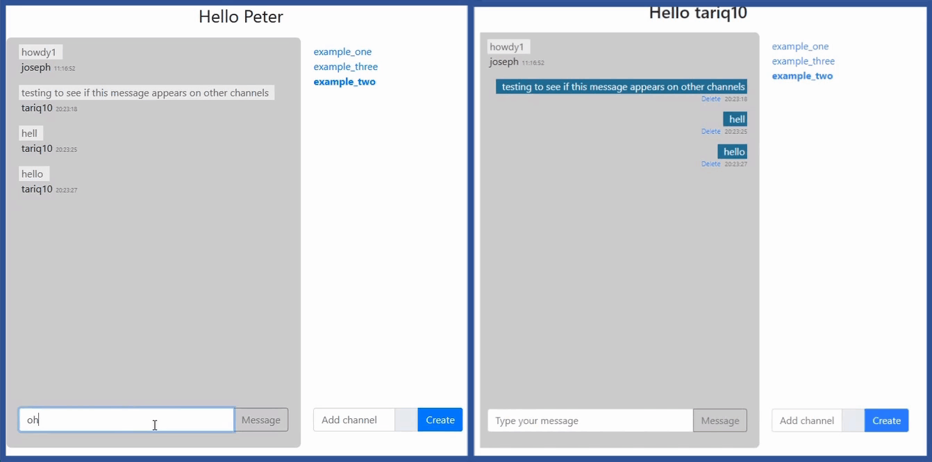
Task: Switch to example_one channel in tariq10's window
Action: click(800, 46)
